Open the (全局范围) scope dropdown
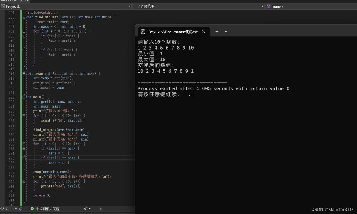 point(262,6)
